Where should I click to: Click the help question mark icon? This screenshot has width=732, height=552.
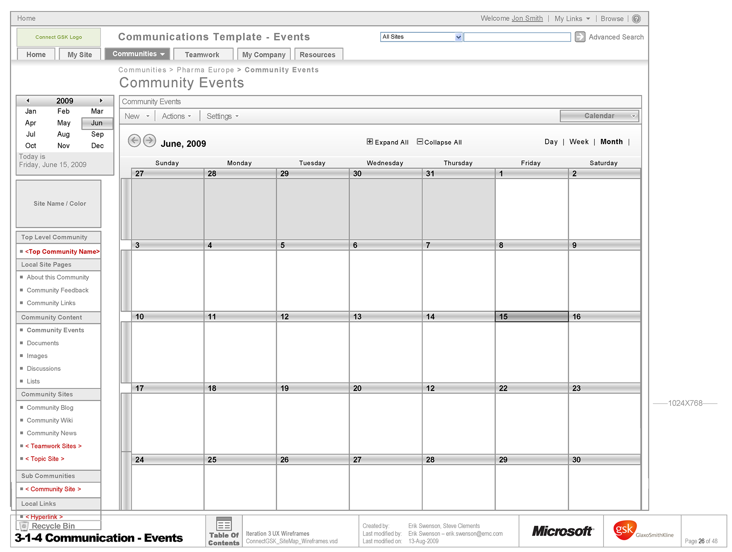(x=636, y=19)
